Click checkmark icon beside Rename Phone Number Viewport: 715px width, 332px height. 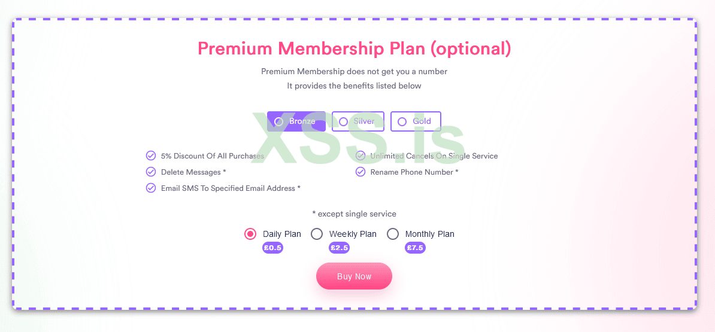[360, 172]
